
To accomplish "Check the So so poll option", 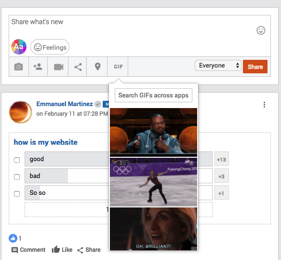I will point(17,193).
